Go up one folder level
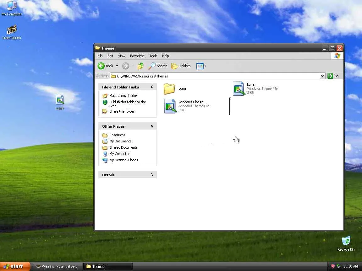 (140, 66)
